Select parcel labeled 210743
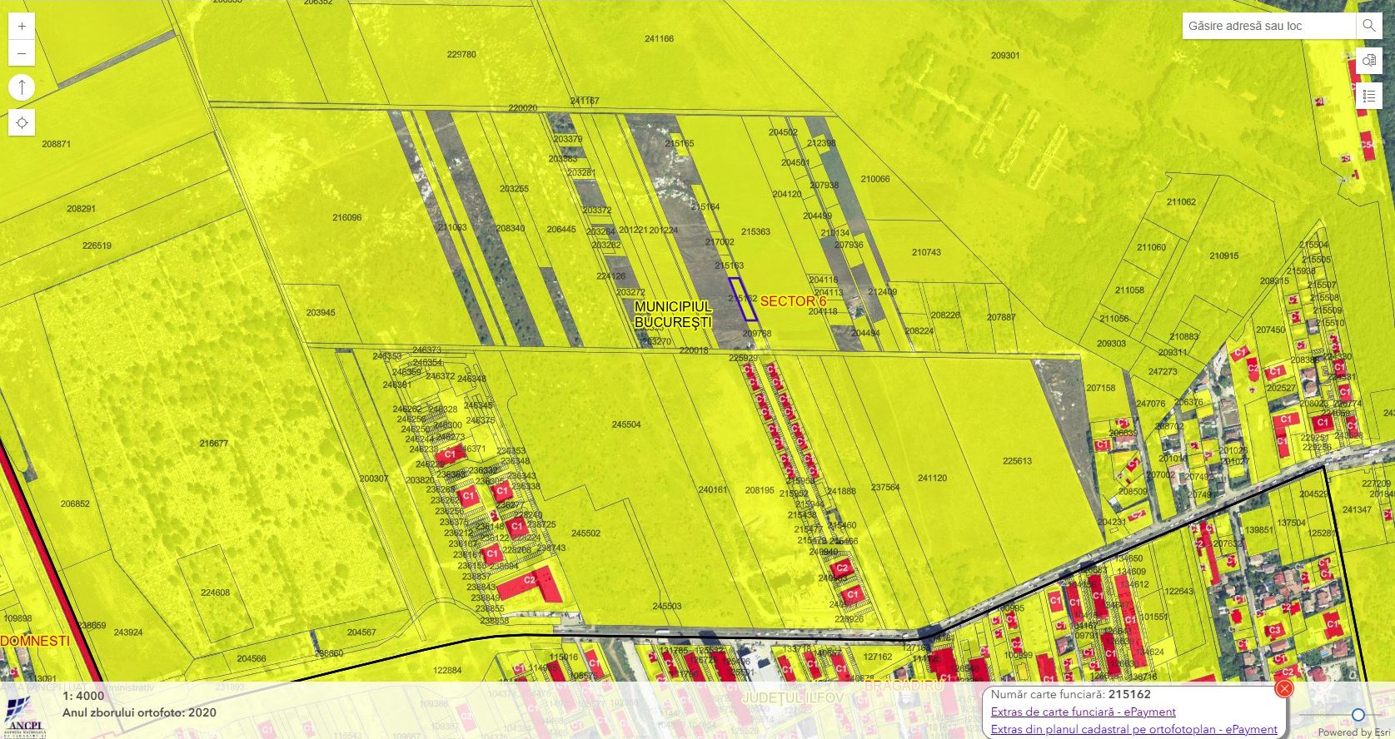Image resolution: width=1395 pixels, height=739 pixels. 926,252
